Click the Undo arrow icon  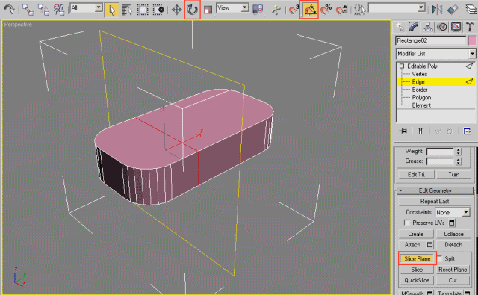(x=9, y=9)
